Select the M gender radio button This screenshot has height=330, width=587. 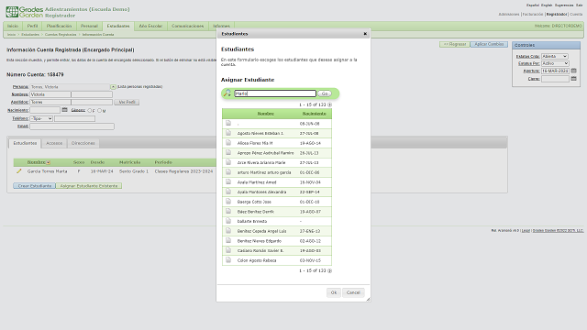point(99,110)
